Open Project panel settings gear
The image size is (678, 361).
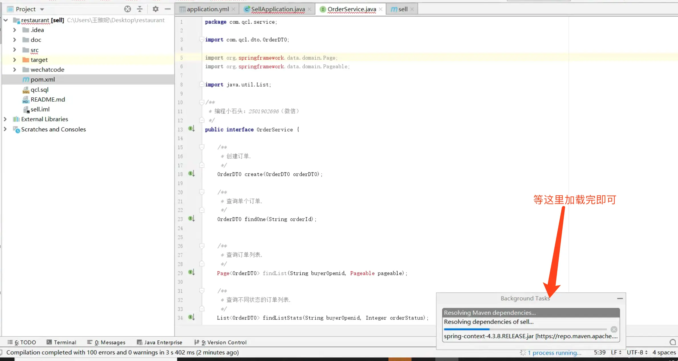click(x=155, y=9)
